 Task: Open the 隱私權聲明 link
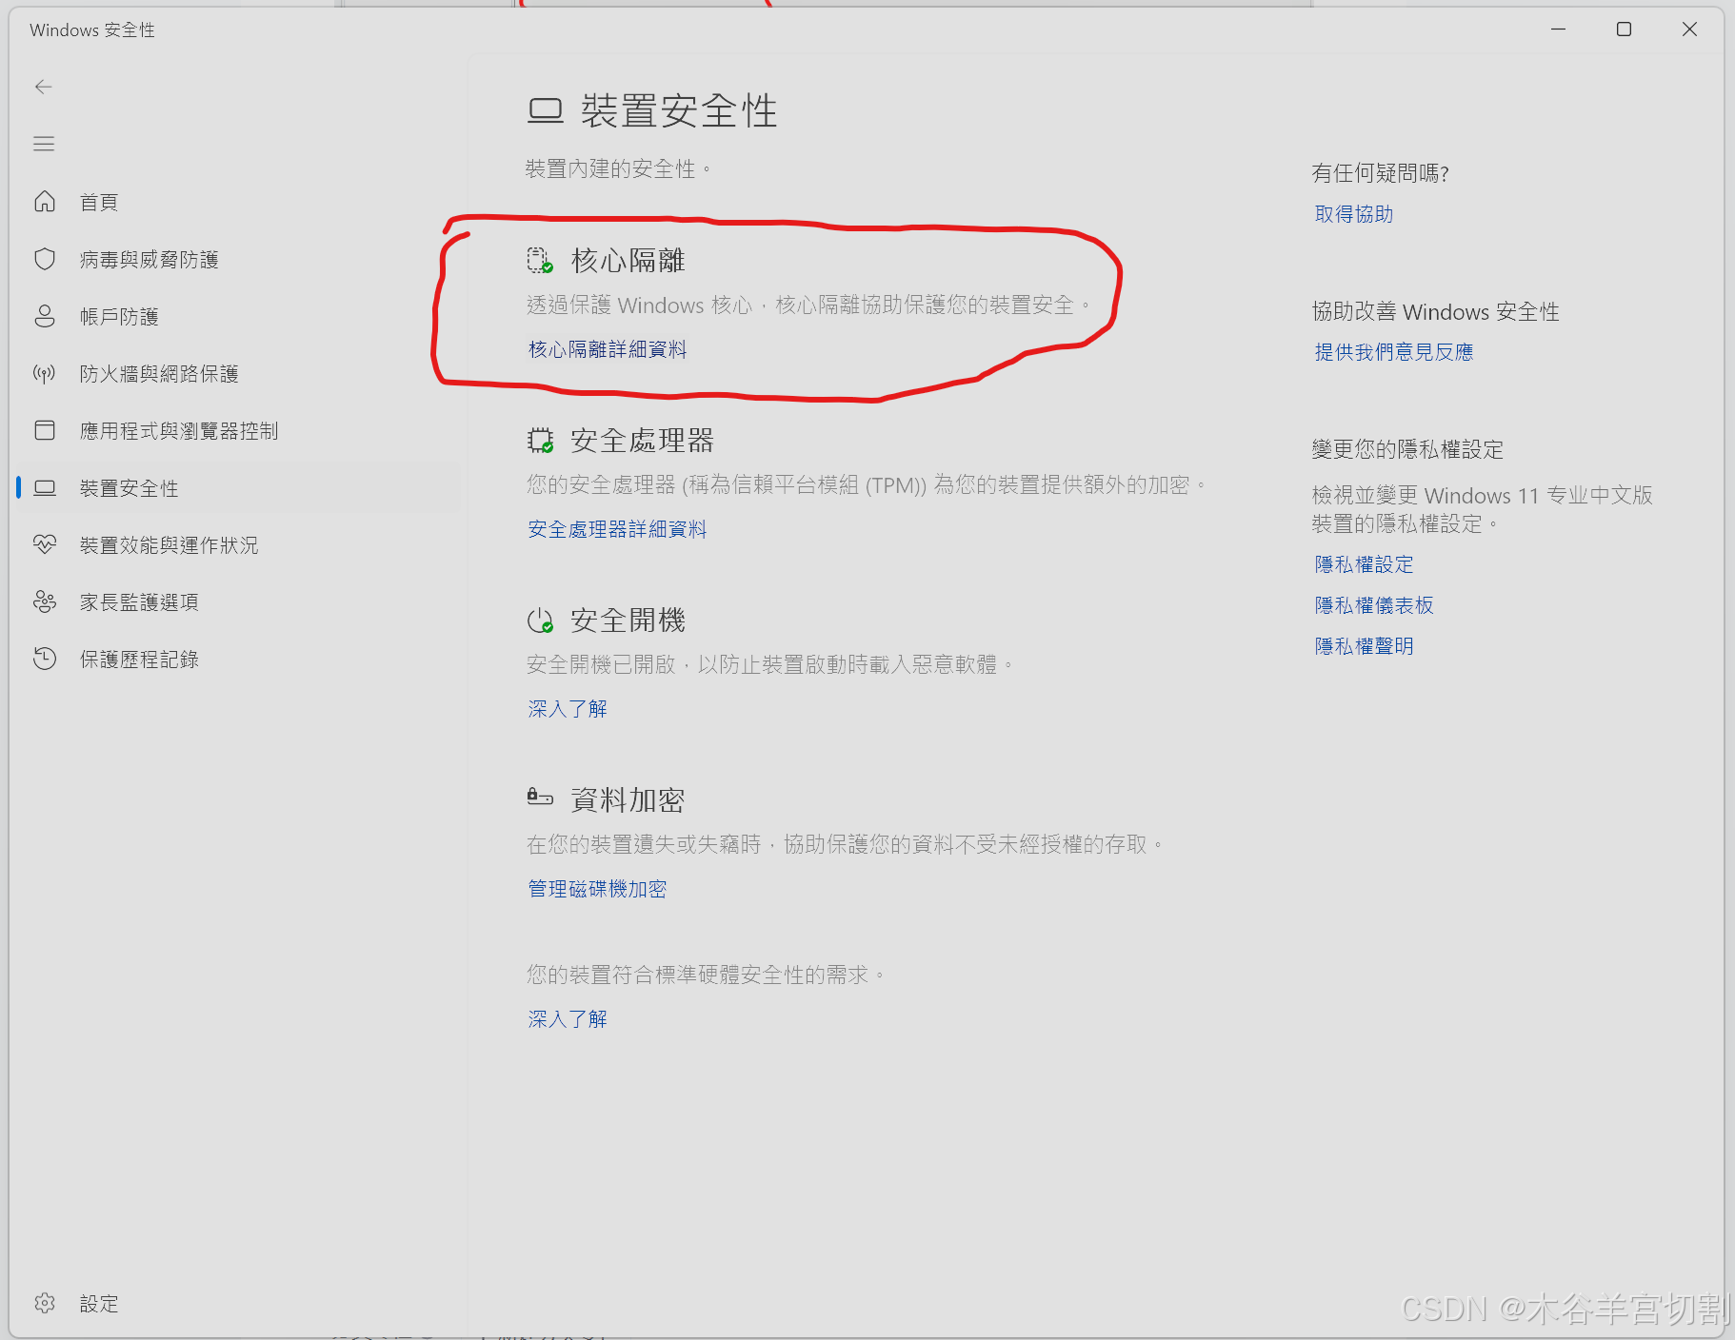tap(1364, 646)
